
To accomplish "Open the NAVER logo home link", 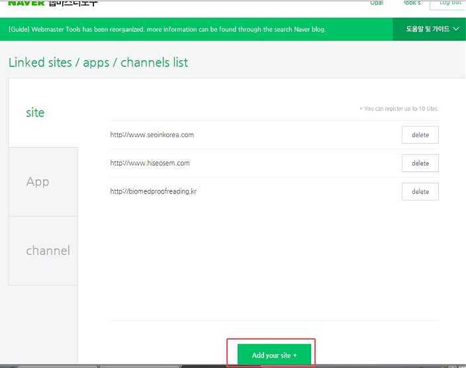I will pyautogui.click(x=26, y=3).
